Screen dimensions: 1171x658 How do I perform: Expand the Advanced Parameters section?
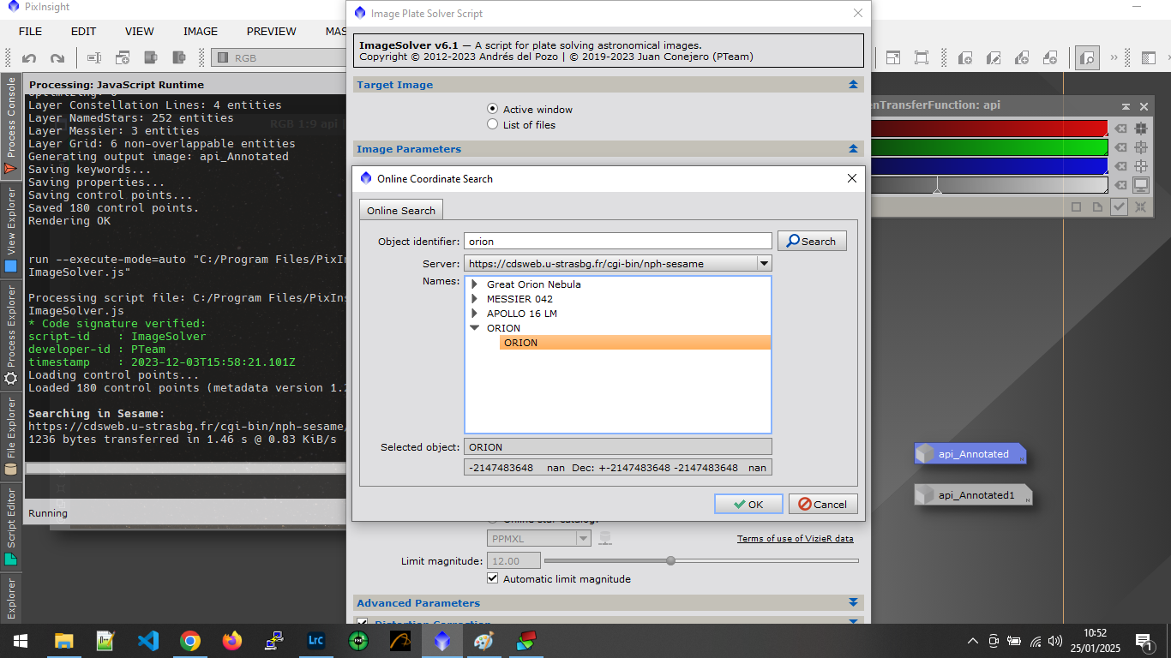pos(853,603)
